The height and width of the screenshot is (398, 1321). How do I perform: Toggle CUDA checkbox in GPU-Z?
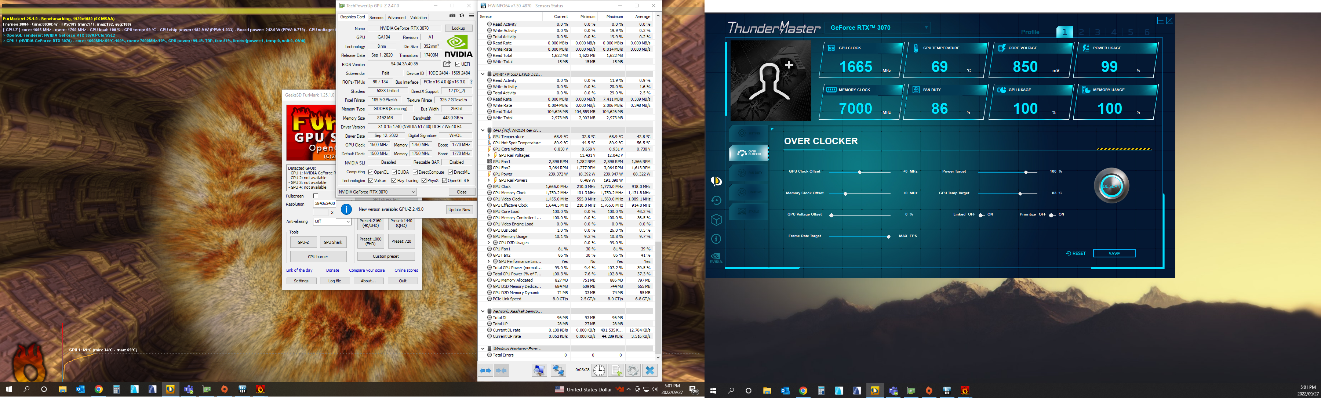pyautogui.click(x=394, y=172)
